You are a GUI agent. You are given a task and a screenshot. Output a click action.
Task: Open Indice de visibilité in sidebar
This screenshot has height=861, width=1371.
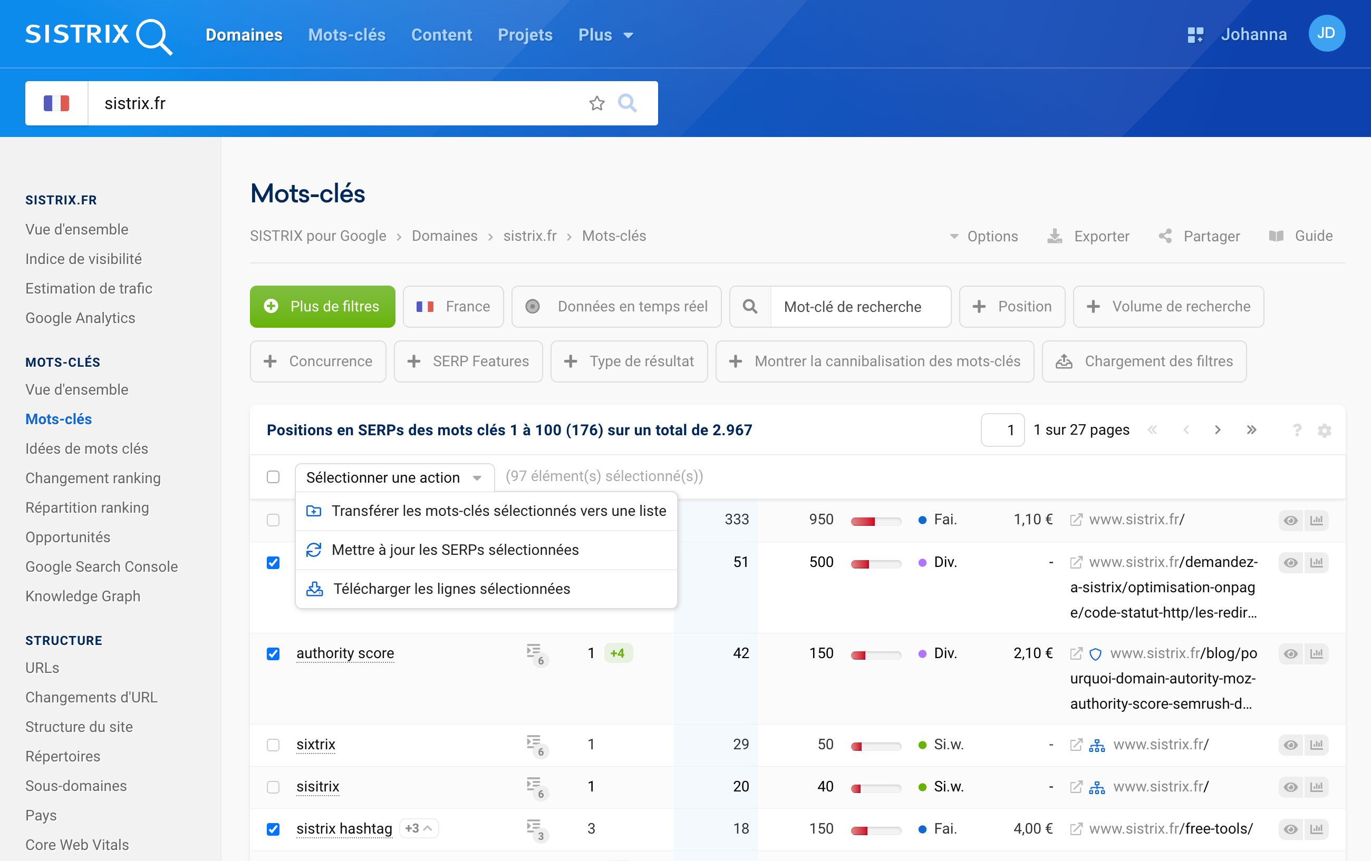pos(83,259)
